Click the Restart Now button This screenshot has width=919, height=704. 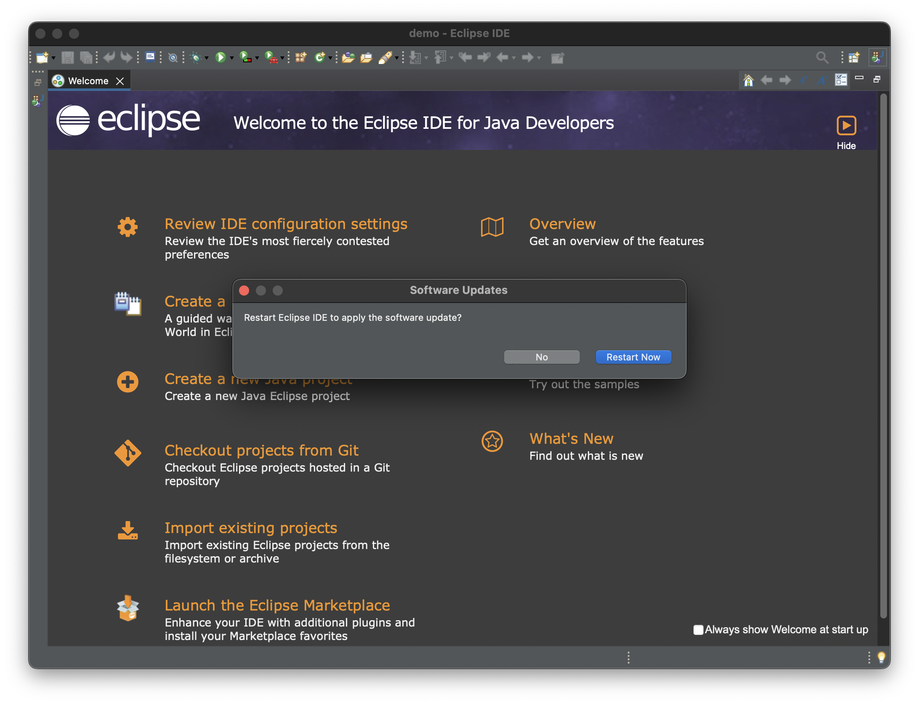click(x=633, y=357)
